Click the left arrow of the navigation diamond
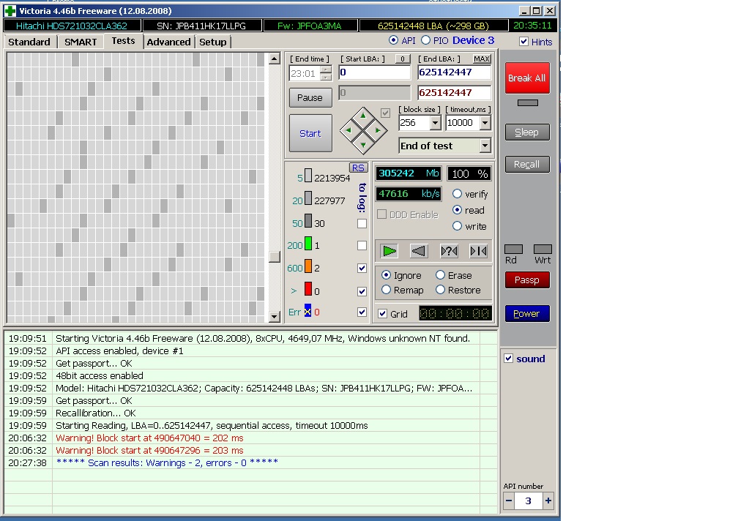Image resolution: width=738 pixels, height=521 pixels. (348, 130)
